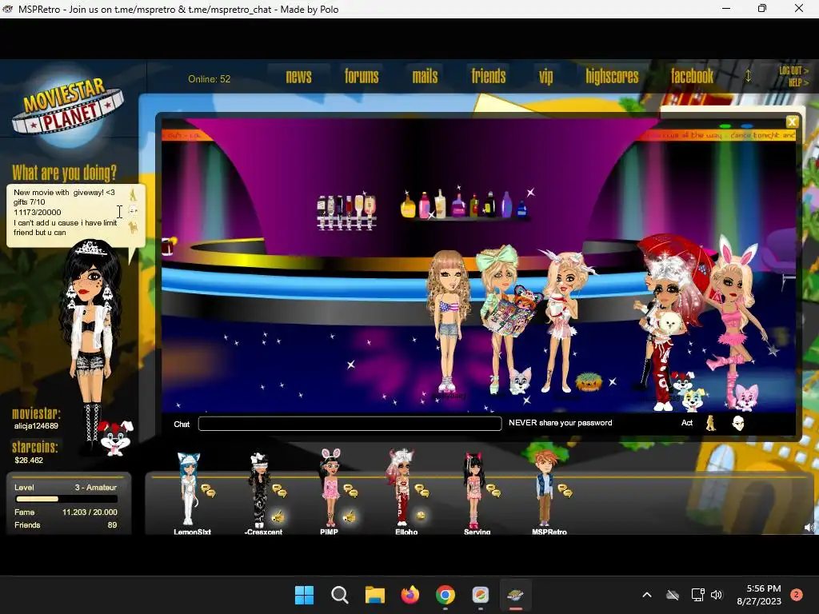Click the glowing round icon beside Elloho

(x=421, y=516)
